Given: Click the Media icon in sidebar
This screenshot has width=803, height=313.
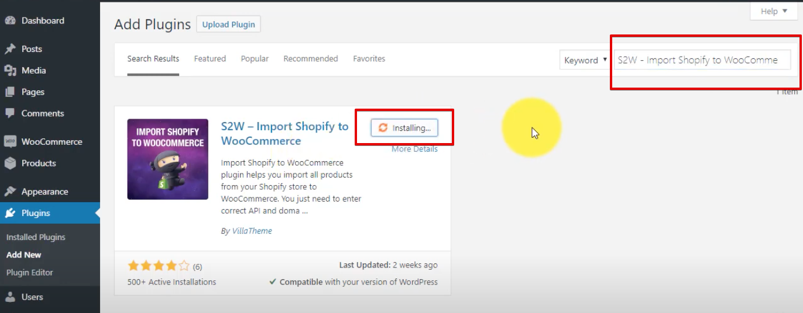Looking at the screenshot, I should tap(10, 70).
